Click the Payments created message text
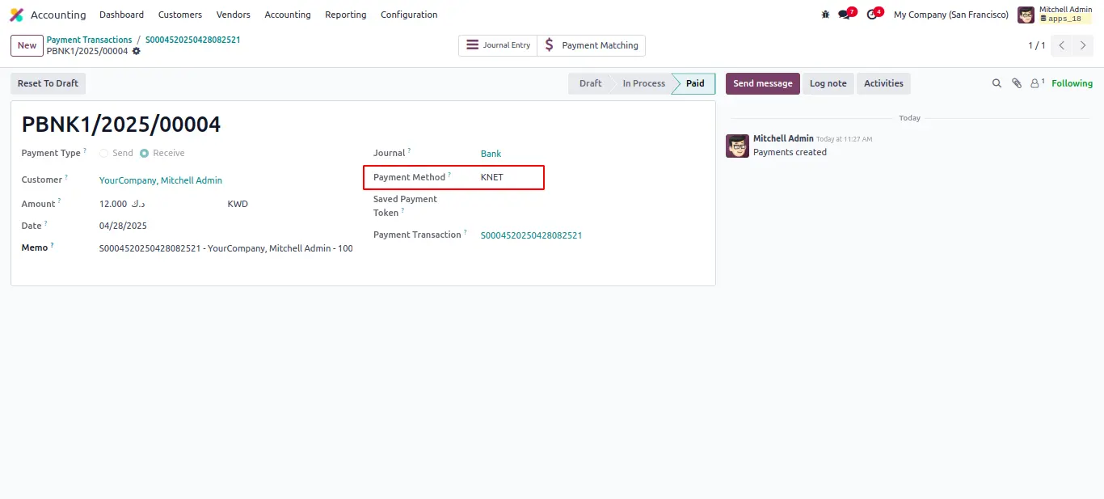The image size is (1104, 499). click(790, 152)
